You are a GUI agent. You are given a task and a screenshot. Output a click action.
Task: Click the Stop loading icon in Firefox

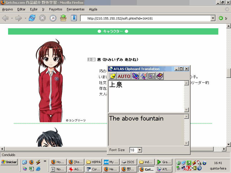pyautogui.click(x=42, y=18)
